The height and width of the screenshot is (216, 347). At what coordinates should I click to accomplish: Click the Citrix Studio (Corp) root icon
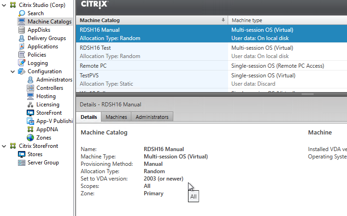(x=13, y=5)
